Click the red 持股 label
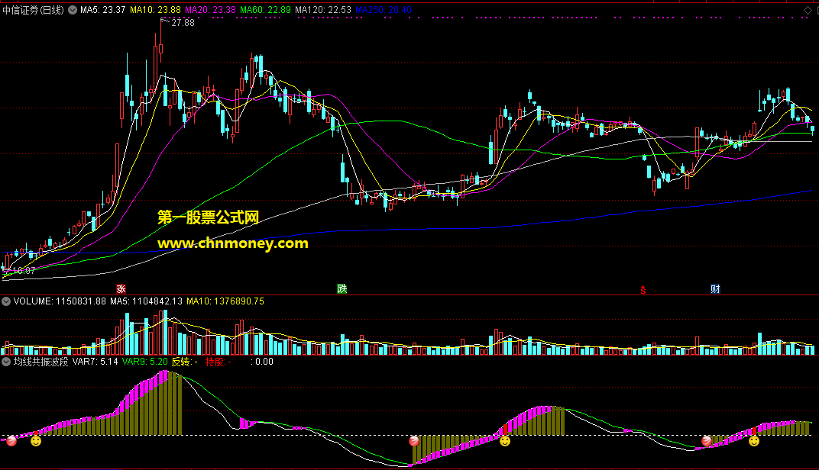This screenshot has height=470, width=819. pos(218,362)
